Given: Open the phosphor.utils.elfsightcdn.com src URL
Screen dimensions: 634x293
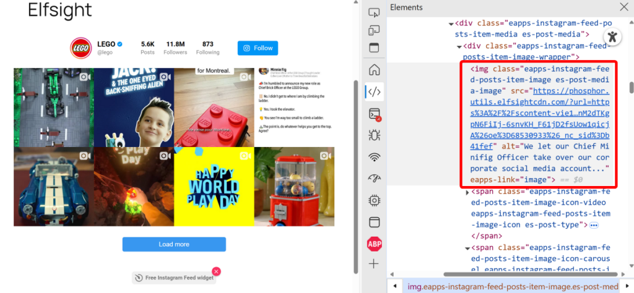Looking at the screenshot, I should pos(539,113).
